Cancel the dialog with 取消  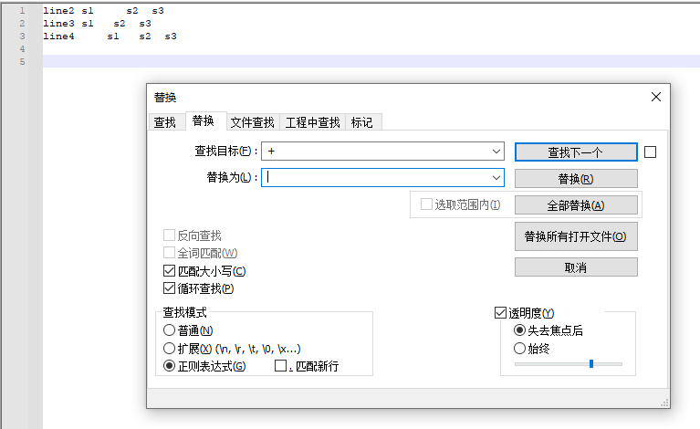coord(576,267)
